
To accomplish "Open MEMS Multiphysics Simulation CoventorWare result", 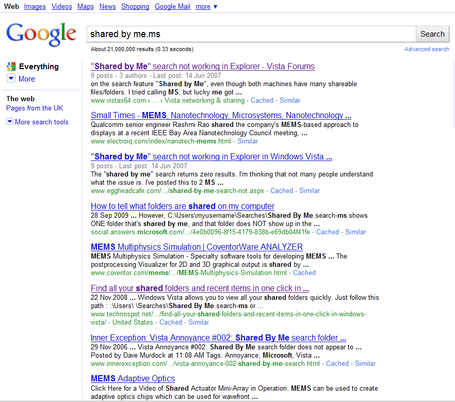I will (197, 247).
